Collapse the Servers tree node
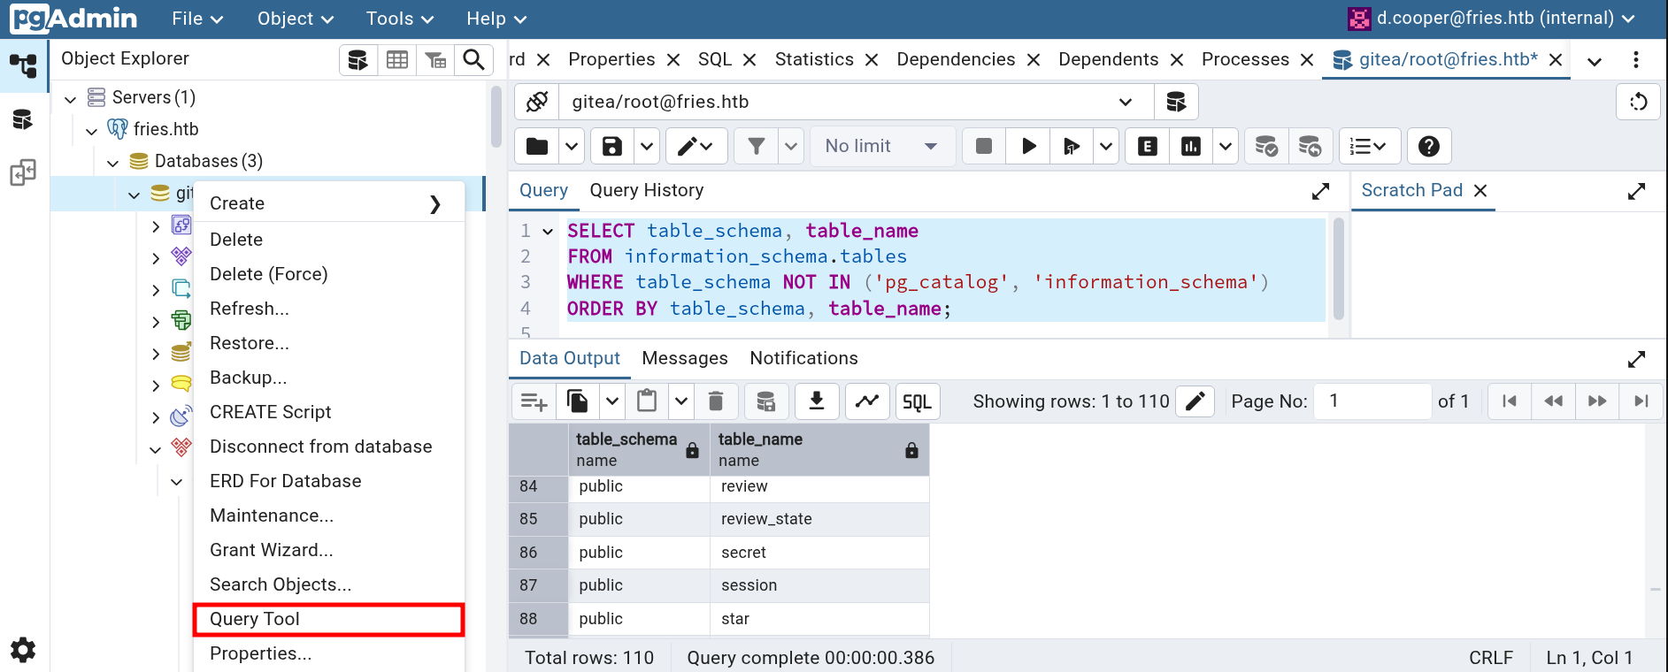The width and height of the screenshot is (1668, 672). [71, 99]
